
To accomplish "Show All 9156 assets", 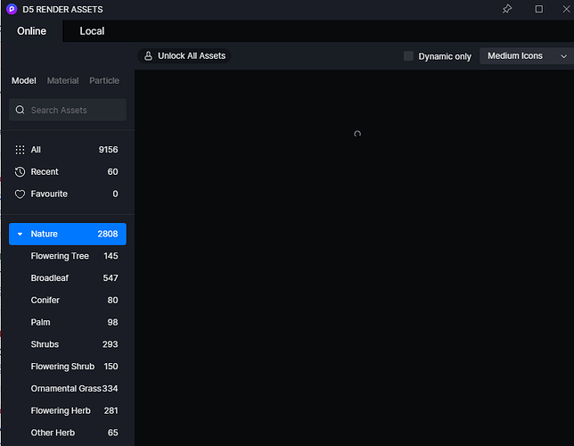I will point(68,150).
